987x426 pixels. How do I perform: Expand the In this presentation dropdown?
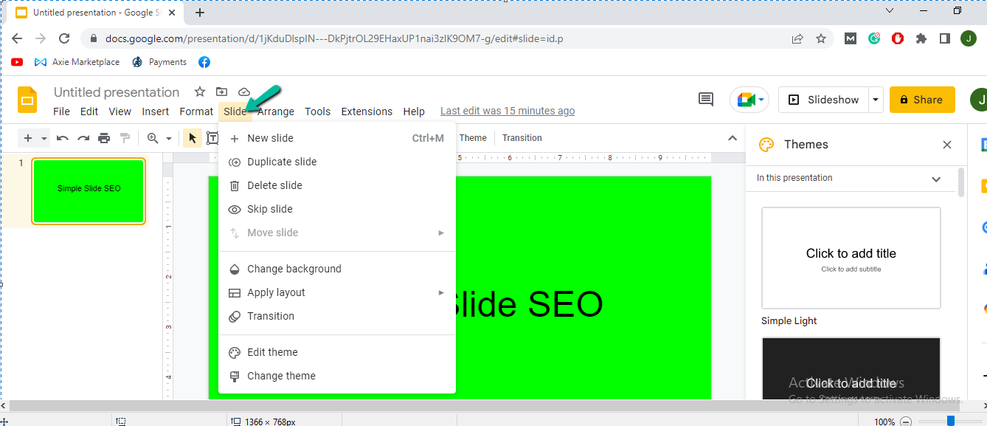click(936, 179)
